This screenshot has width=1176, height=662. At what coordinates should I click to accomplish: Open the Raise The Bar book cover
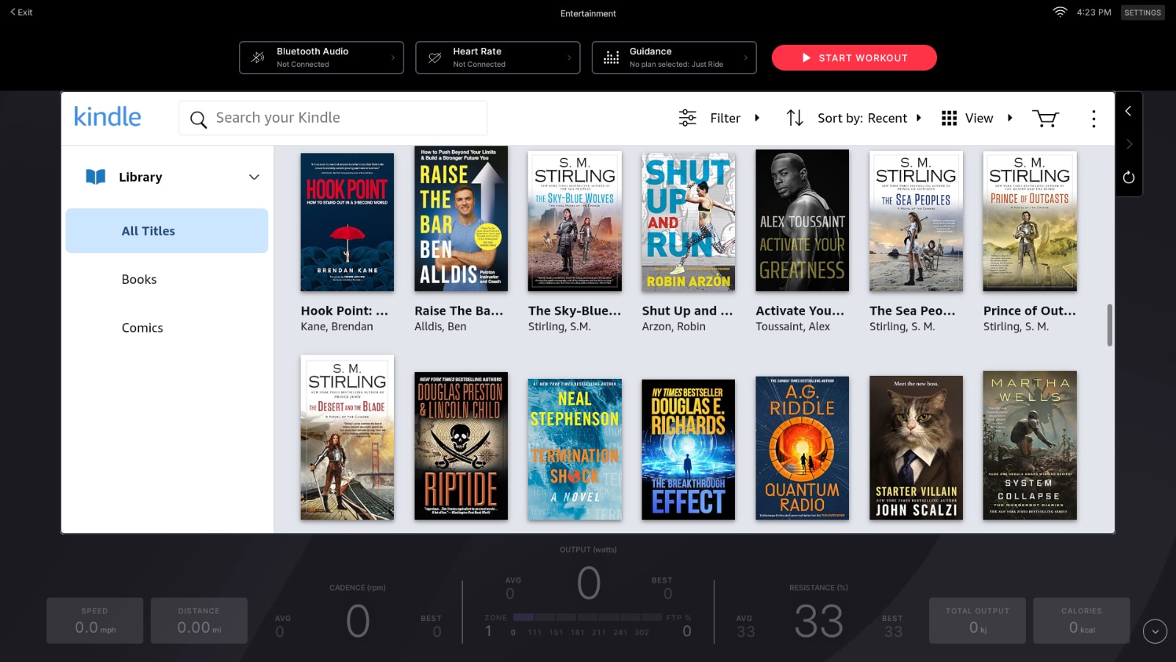click(x=461, y=219)
